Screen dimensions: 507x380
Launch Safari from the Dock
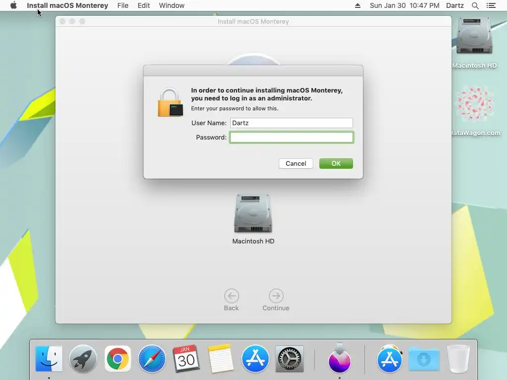(152, 359)
